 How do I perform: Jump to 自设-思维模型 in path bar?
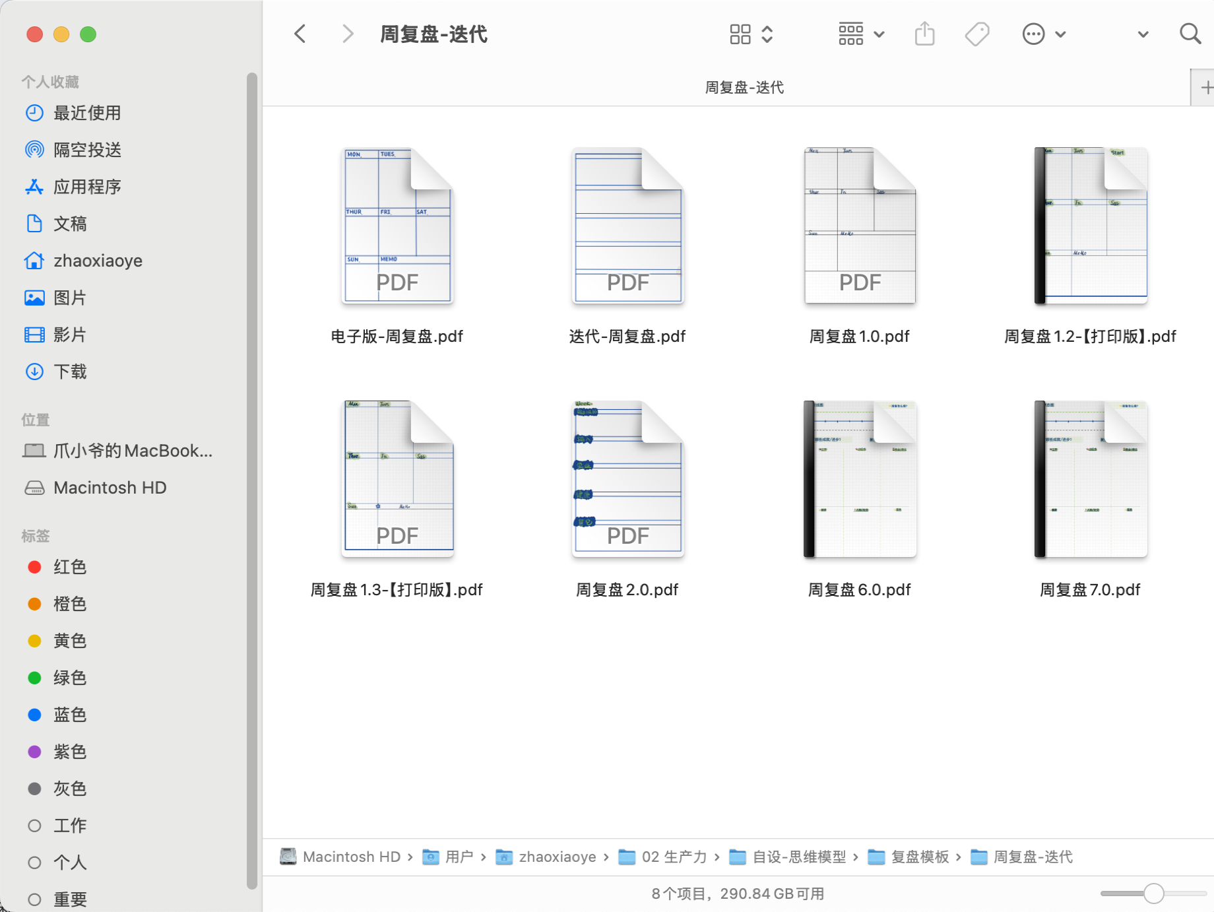(788, 857)
